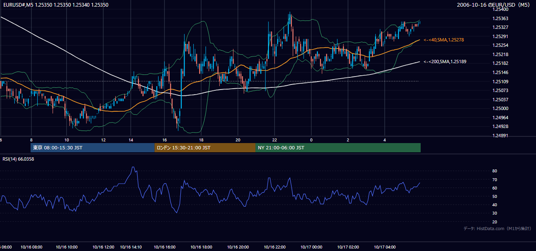Click hour marker 20 under price chart
This screenshot has height=251, width=536.
[238, 140]
